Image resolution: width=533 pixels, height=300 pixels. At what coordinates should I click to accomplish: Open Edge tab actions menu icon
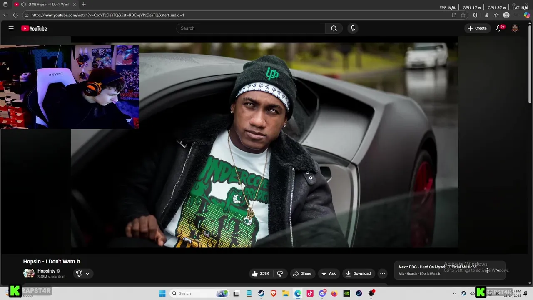tap(5, 4)
